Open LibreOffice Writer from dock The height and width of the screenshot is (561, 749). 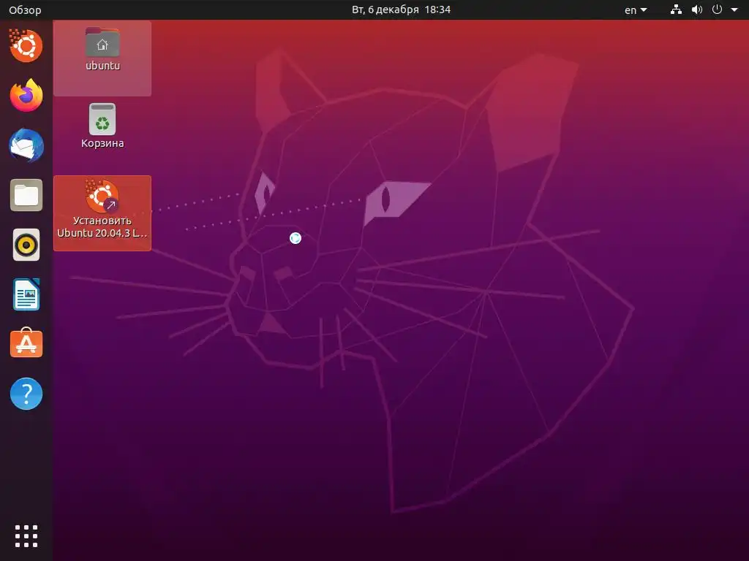pos(26,294)
